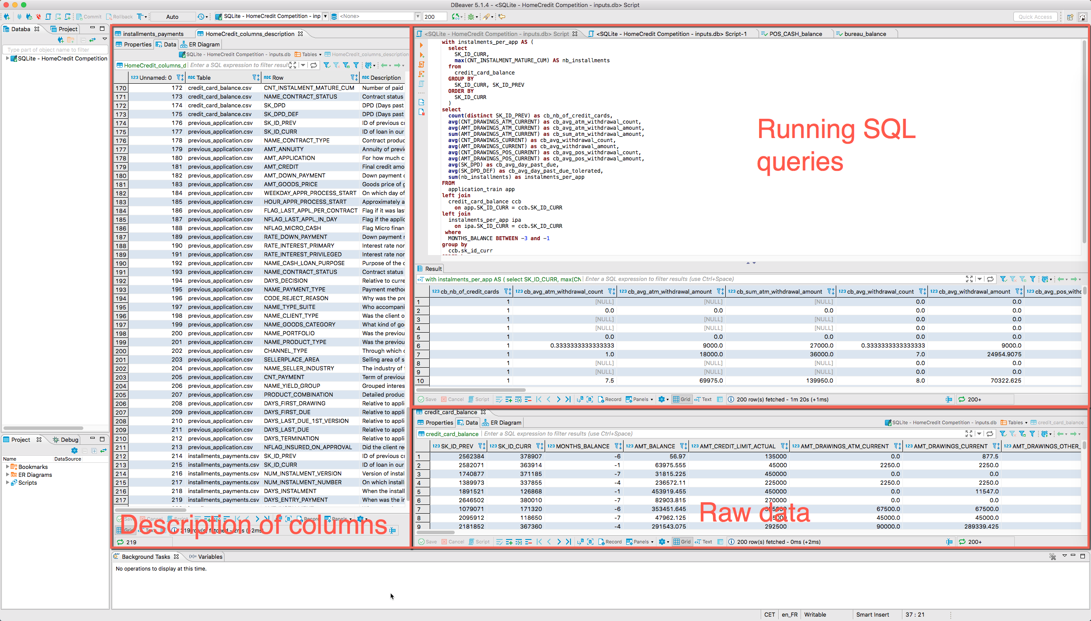Open ER Diagram tab of HomeCredit_columns_description
Image resolution: width=1091 pixels, height=621 pixels.
(x=200, y=44)
